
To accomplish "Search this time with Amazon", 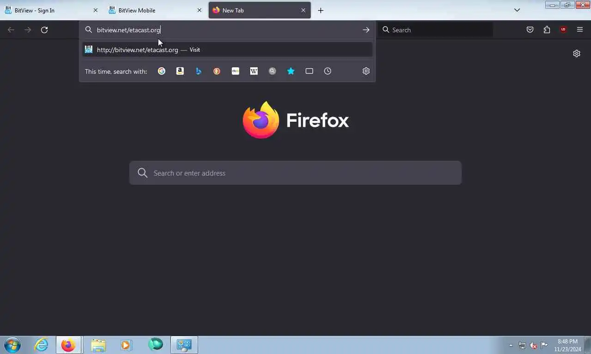I will [x=180, y=71].
